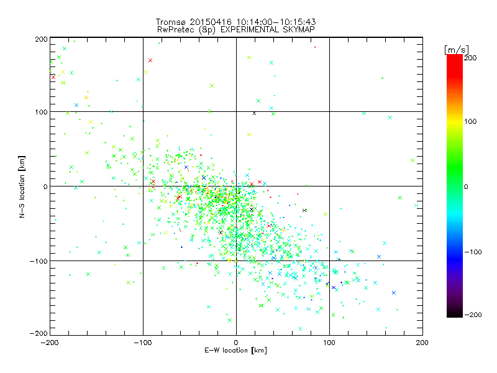Click the x-axis tick label '-200'
Viewport: 497px width, 373px height.
point(50,343)
